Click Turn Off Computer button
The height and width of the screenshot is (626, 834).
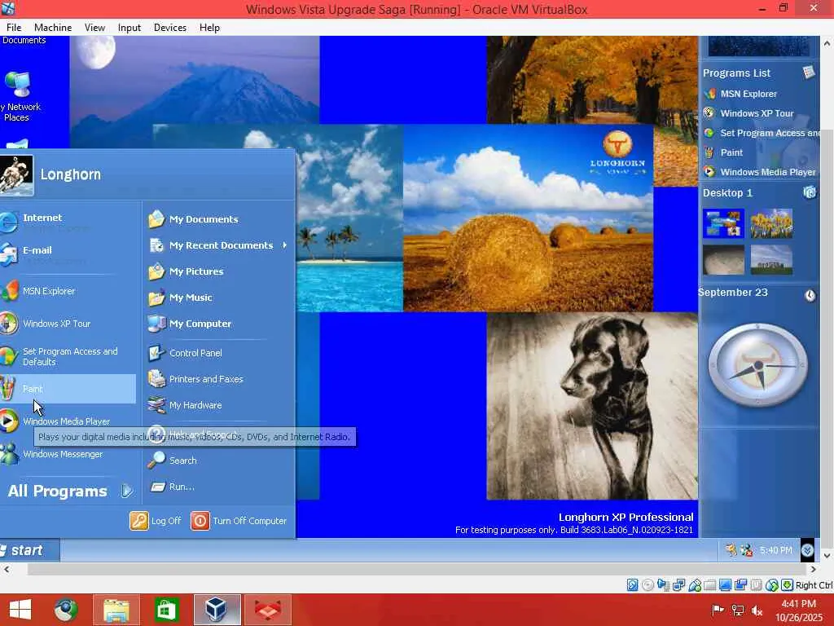[239, 521]
